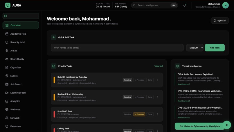This screenshot has height=132, width=234.
Task: Click the CVE-2025-49113: RoundCube Webmail headline
Action: 200,91
